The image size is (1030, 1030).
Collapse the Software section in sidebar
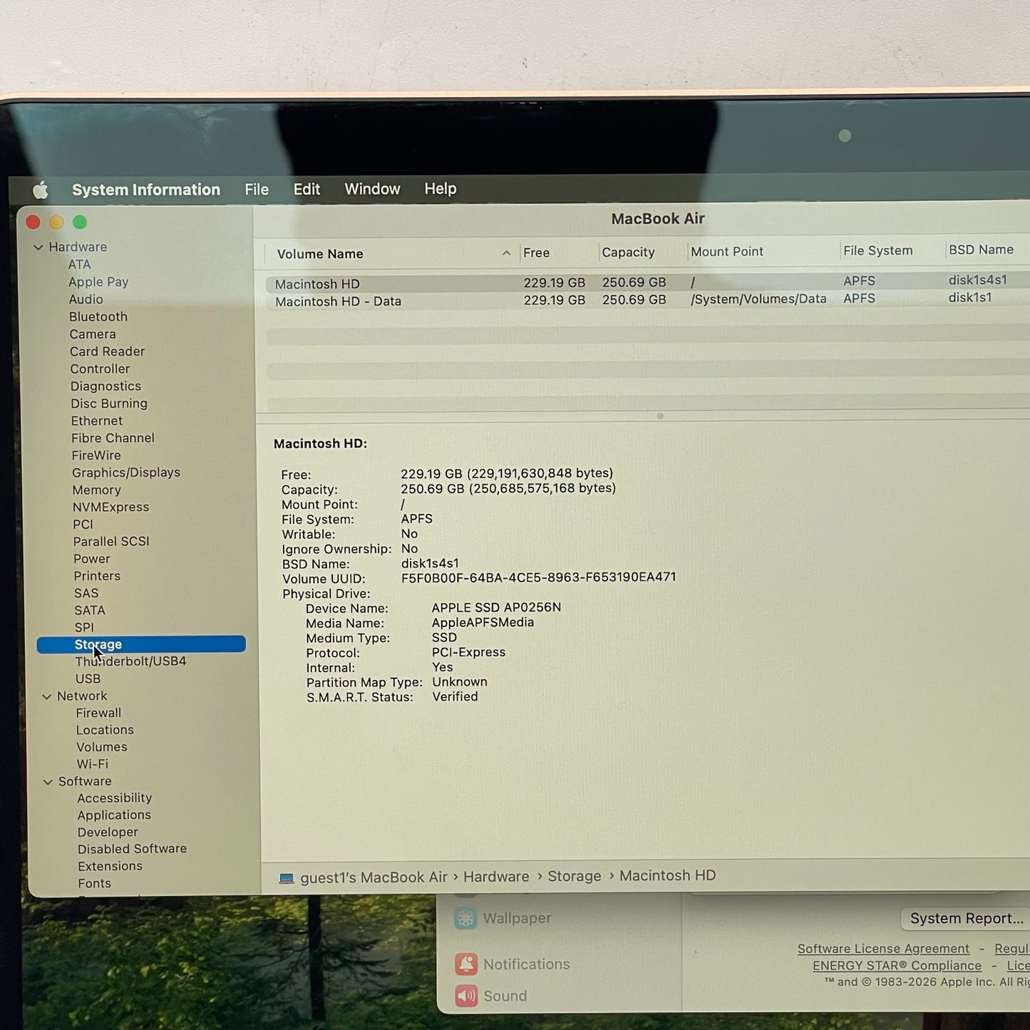(48, 782)
